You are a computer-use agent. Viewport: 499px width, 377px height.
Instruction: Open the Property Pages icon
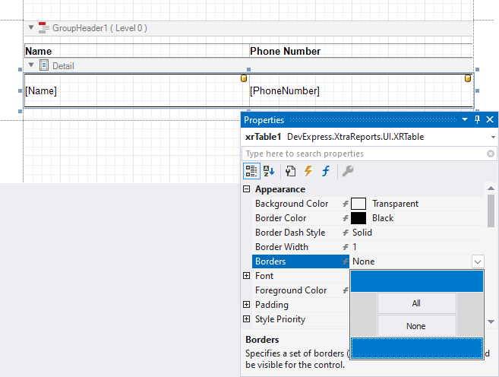click(x=290, y=171)
